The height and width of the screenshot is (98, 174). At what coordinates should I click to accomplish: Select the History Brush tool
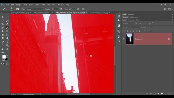(x=7, y=31)
